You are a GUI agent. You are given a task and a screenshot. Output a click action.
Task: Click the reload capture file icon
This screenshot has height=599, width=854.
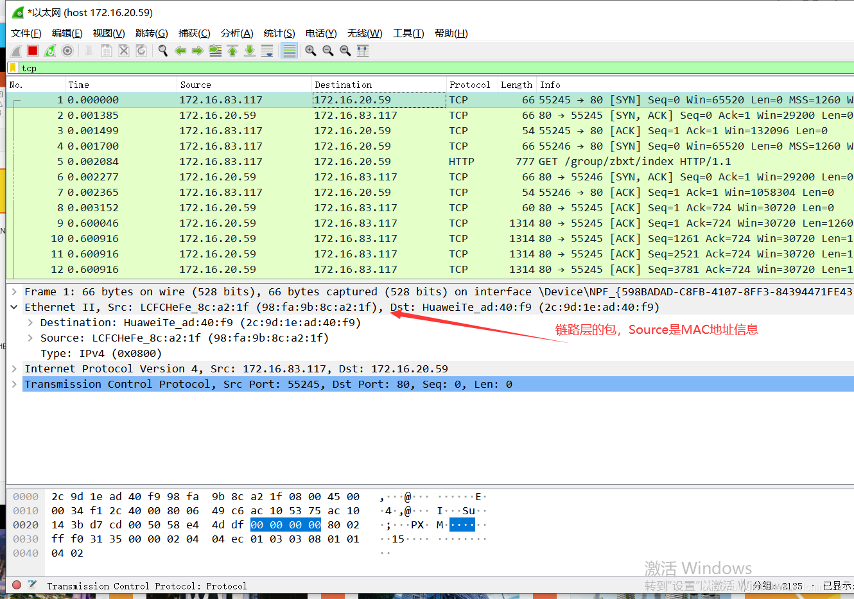pyautogui.click(x=141, y=51)
